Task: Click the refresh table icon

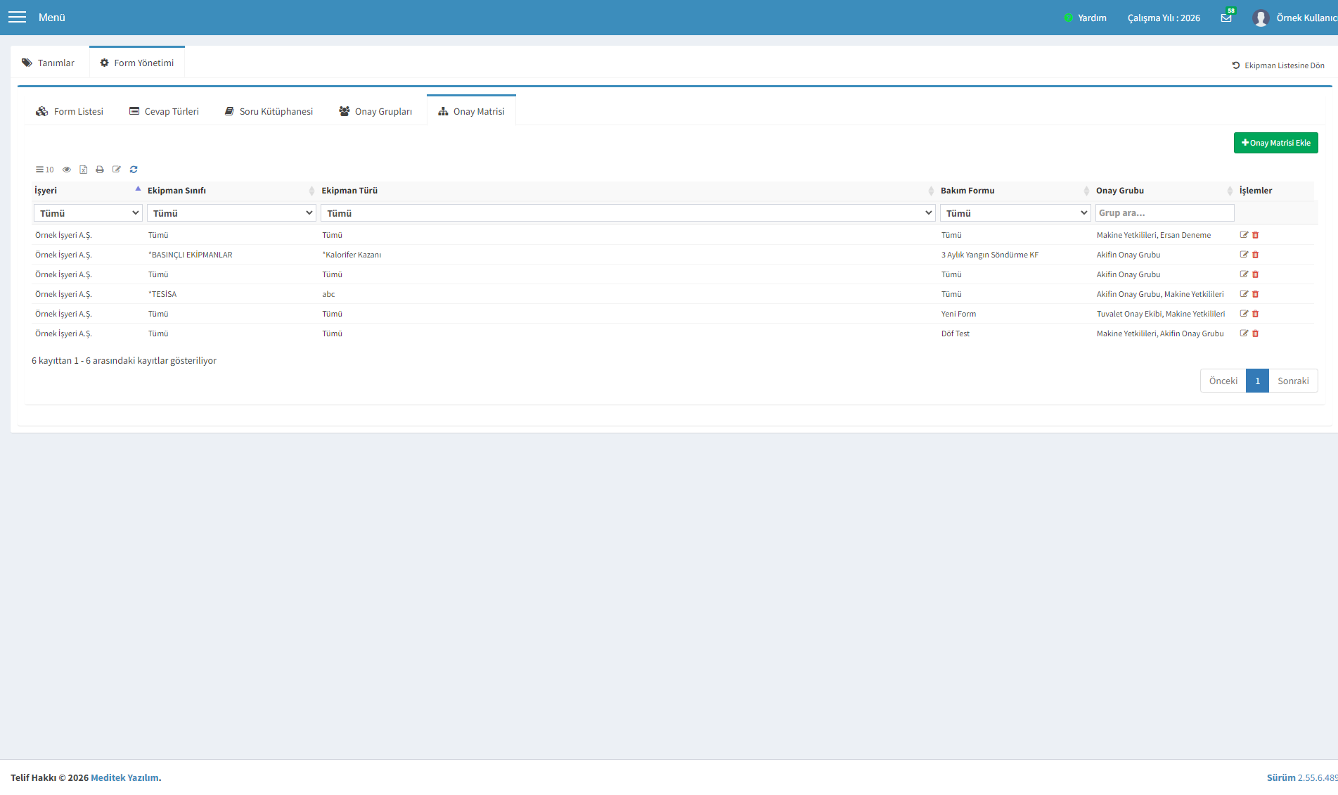Action: coord(134,170)
